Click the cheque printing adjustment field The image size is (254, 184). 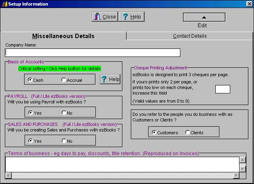point(223,89)
